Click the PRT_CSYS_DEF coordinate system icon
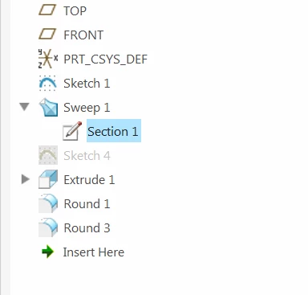Screen dimensions: 308x295 pyautogui.click(x=48, y=59)
